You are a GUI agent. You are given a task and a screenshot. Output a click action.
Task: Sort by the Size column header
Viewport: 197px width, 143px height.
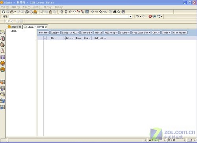(x=87, y=38)
